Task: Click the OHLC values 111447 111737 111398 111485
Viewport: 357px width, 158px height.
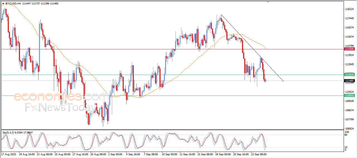Action: tap(40, 4)
